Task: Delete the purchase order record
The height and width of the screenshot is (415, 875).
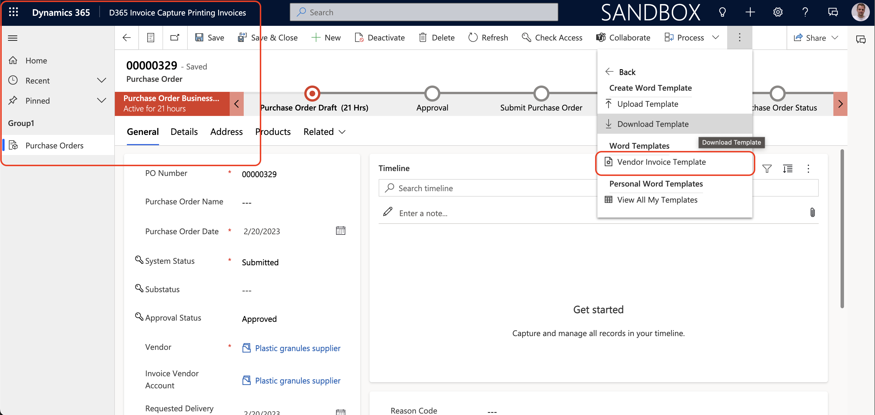Action: click(437, 37)
